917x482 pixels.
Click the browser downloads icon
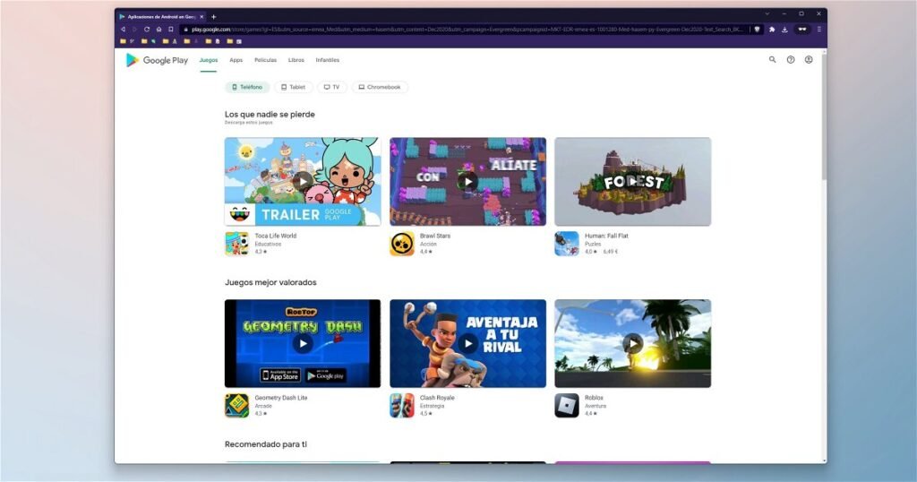coord(784,29)
